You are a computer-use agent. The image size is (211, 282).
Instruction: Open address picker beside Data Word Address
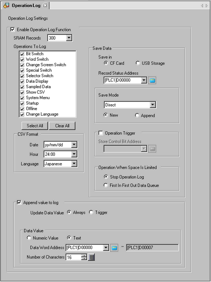[x=114, y=248]
